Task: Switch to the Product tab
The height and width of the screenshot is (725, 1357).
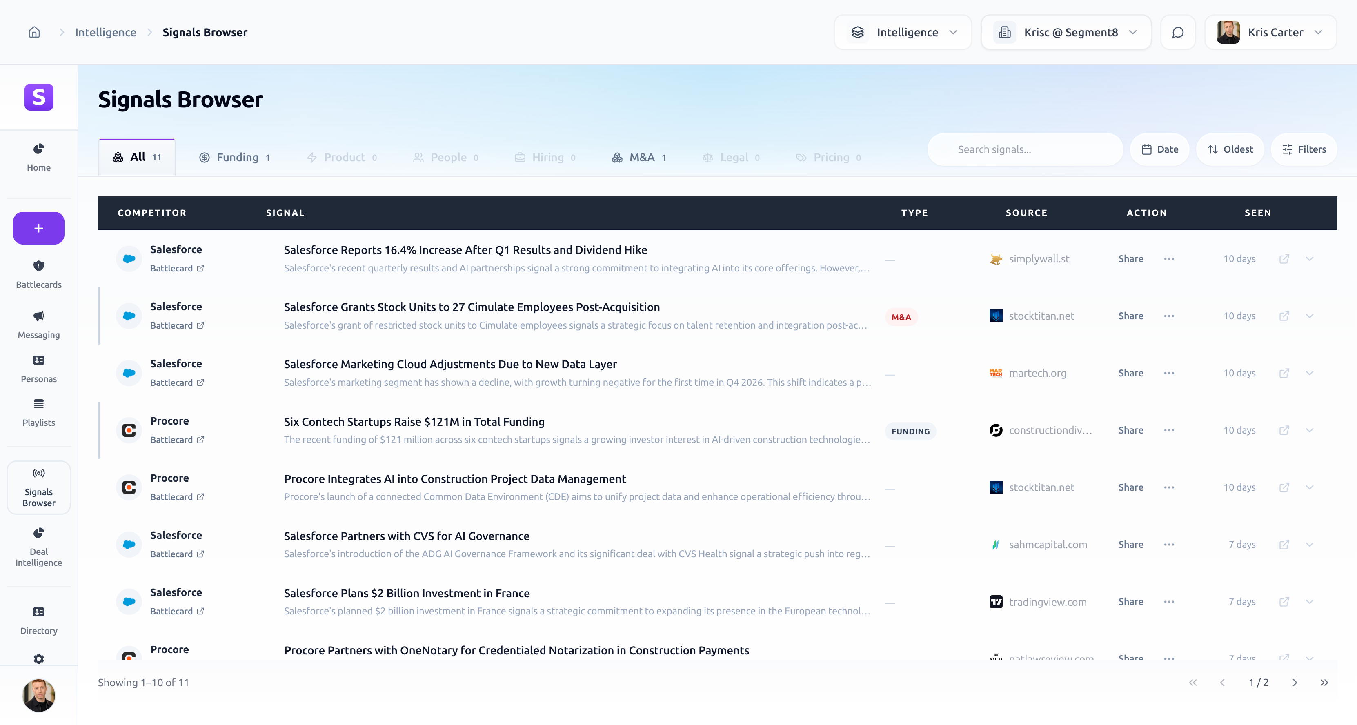Action: (343, 158)
